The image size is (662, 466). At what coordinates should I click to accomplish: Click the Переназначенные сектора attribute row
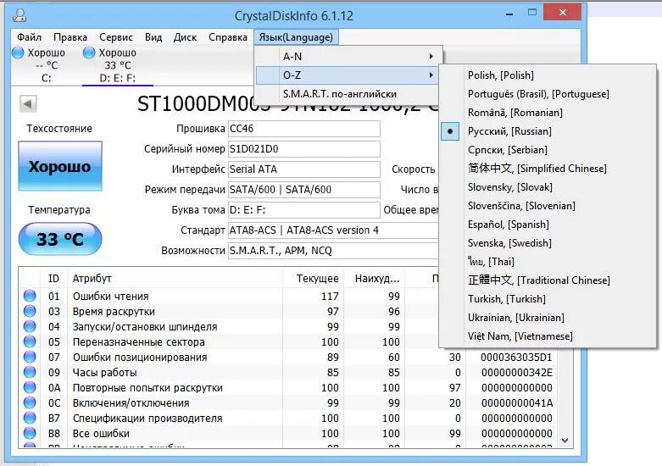[287, 341]
